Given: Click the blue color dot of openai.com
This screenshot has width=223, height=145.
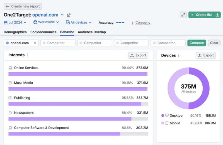Looking at the screenshot, I should (x=8, y=43).
